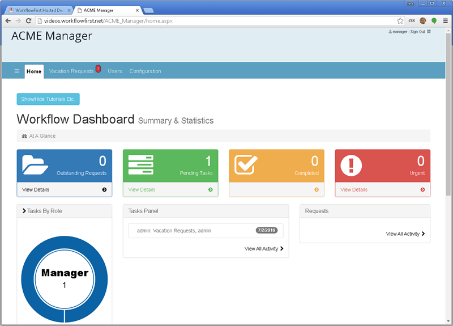Click the CSS extension icon

click(x=412, y=21)
